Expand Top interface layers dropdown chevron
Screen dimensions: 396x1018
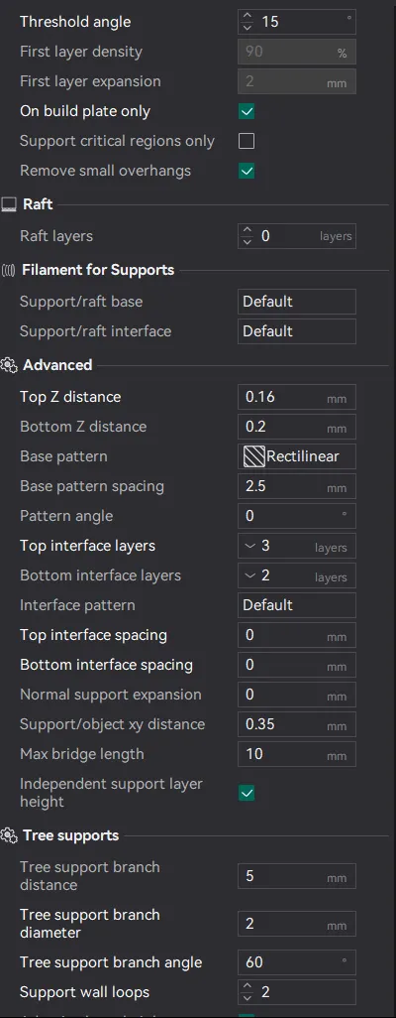(x=250, y=546)
